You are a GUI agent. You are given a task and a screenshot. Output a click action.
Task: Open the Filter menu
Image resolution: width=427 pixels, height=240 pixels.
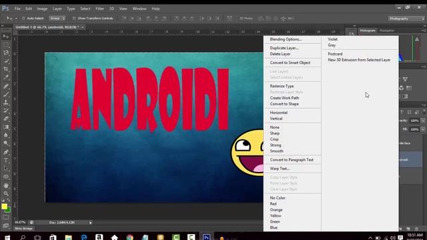[99, 9]
